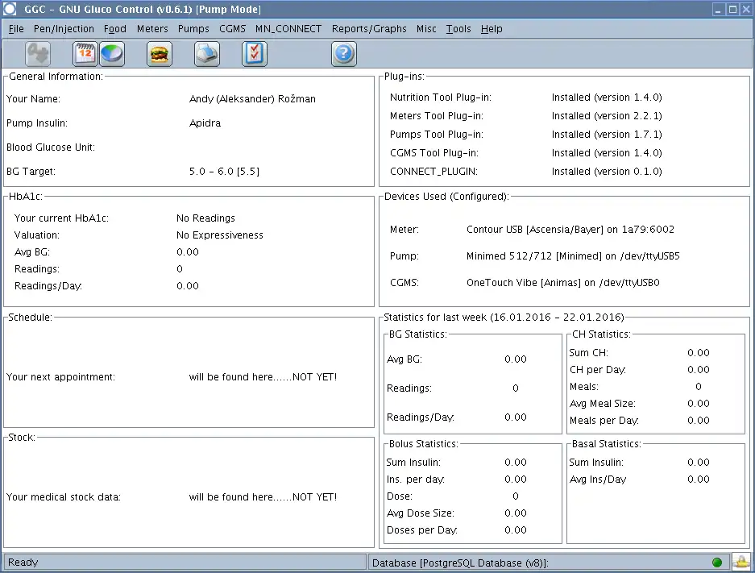Click the 'Your medical stock data:' label

click(x=64, y=497)
